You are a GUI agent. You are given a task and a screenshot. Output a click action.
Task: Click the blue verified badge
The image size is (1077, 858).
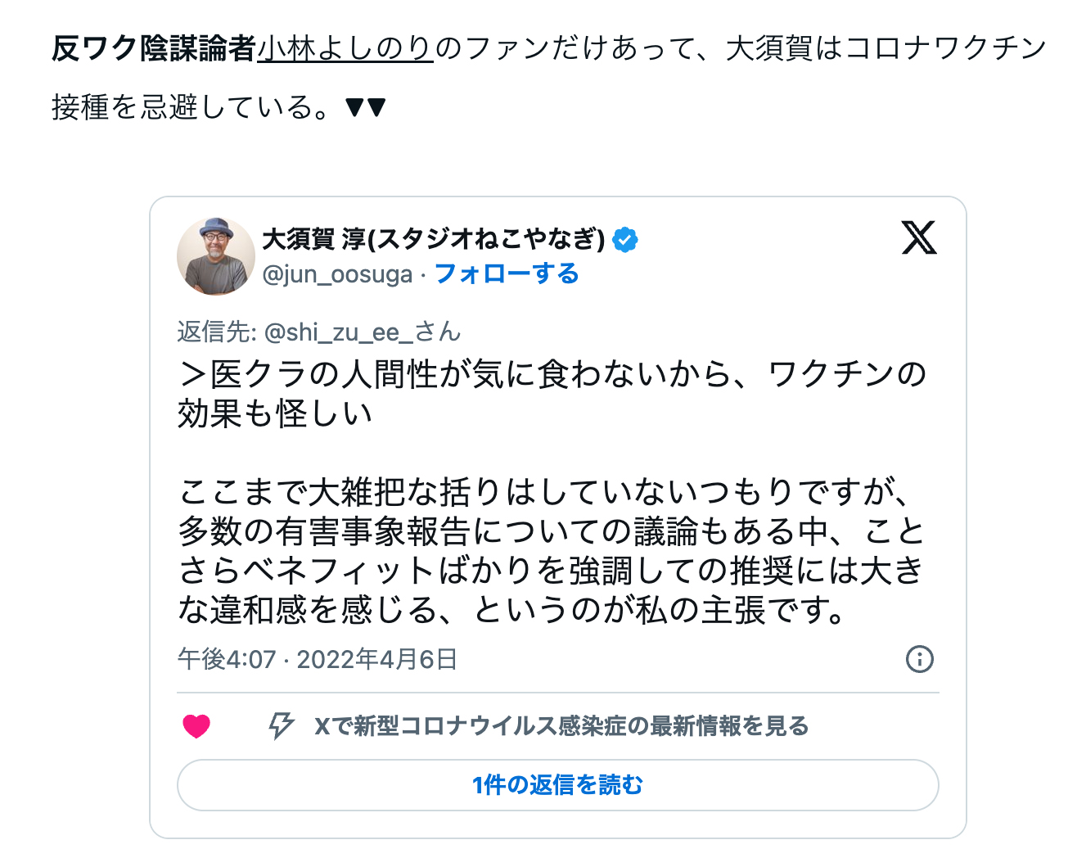point(625,240)
